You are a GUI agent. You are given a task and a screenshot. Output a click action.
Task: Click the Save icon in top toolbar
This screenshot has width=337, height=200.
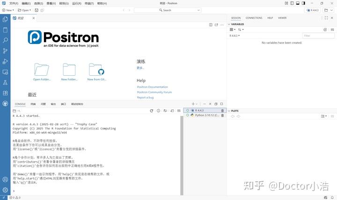pyautogui.click(x=37, y=10)
